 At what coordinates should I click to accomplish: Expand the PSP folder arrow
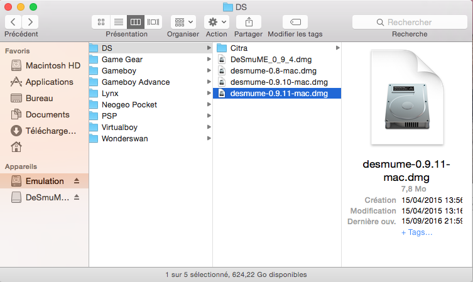point(209,116)
